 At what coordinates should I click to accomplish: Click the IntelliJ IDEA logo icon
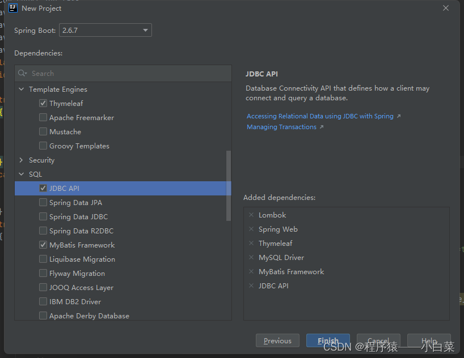click(13, 8)
